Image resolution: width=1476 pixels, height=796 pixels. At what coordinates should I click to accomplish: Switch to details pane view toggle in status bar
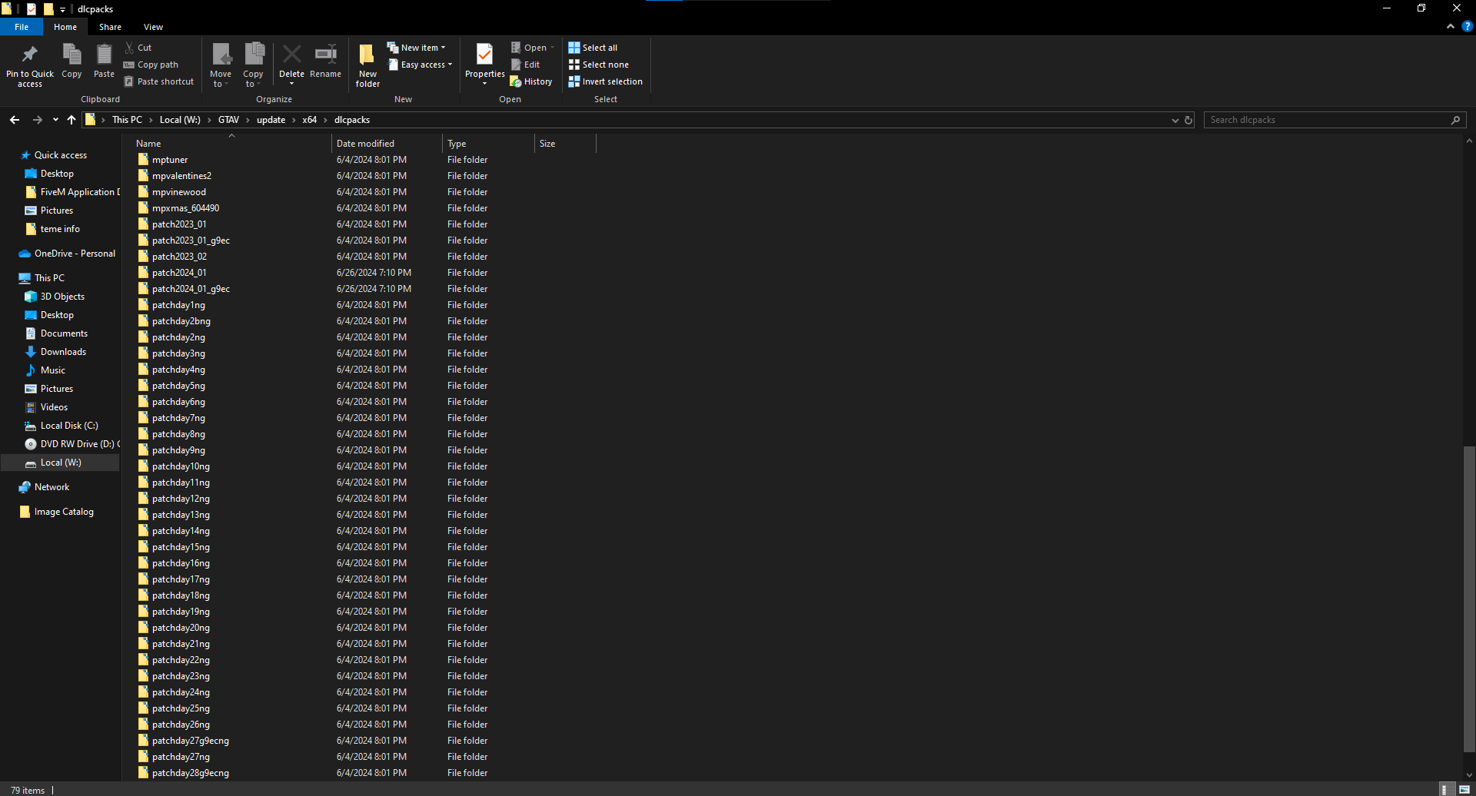click(x=1448, y=790)
